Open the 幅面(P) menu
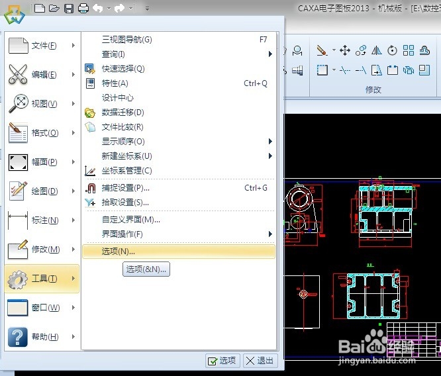The height and width of the screenshot is (376, 441). (42, 162)
